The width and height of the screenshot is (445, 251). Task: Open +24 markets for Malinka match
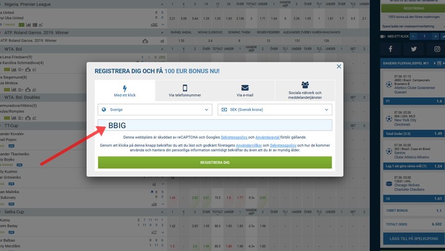pos(154,204)
